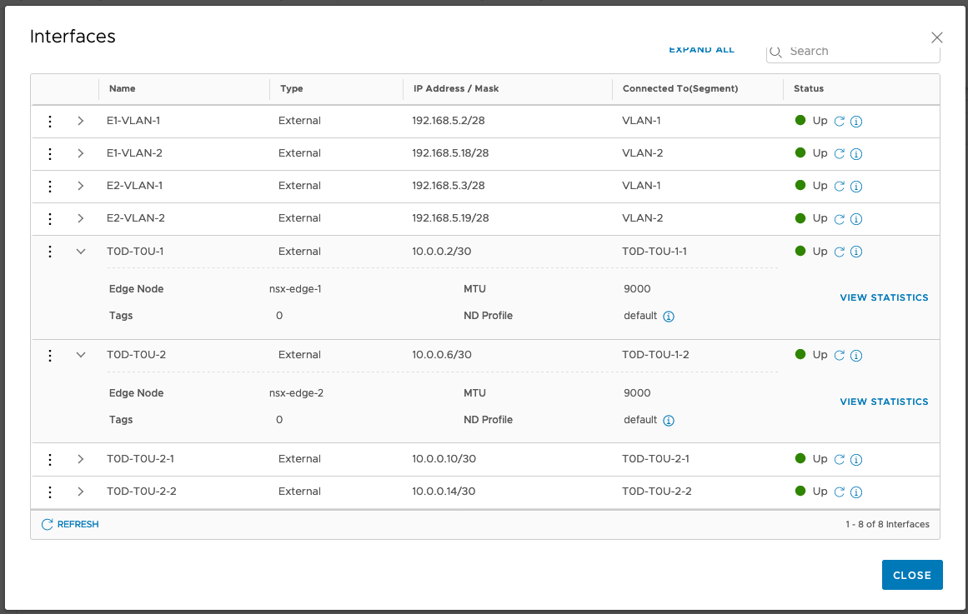Refresh status of T0D-T0U-2-1 interface
968x614 pixels.
click(x=840, y=460)
